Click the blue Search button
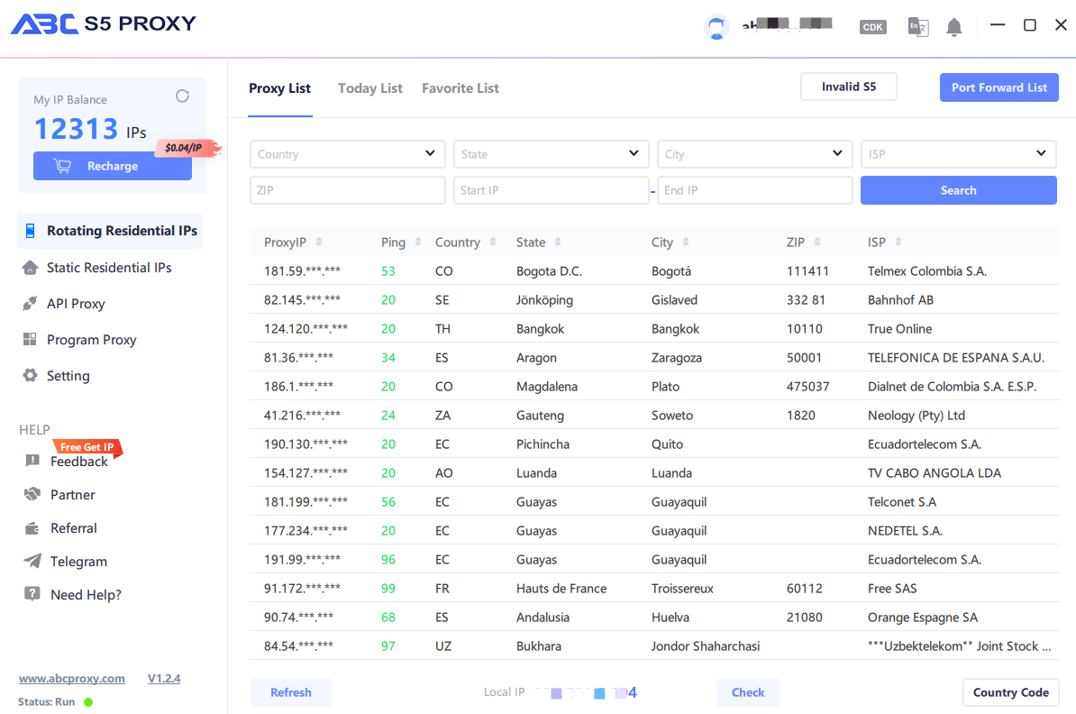This screenshot has width=1076, height=714. point(958,190)
